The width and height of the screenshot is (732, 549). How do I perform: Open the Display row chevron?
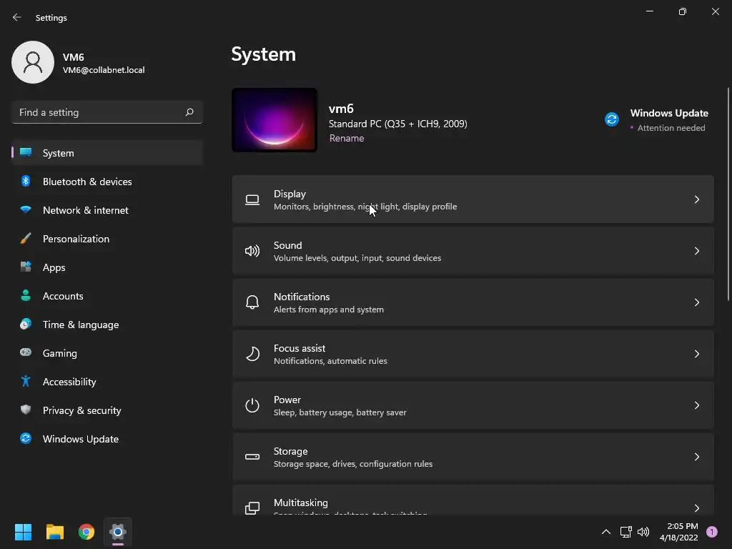click(696, 200)
